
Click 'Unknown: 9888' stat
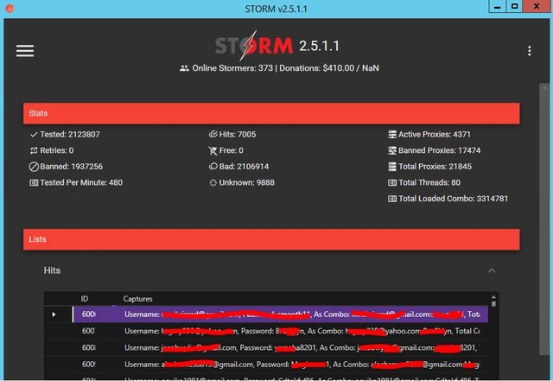click(246, 183)
